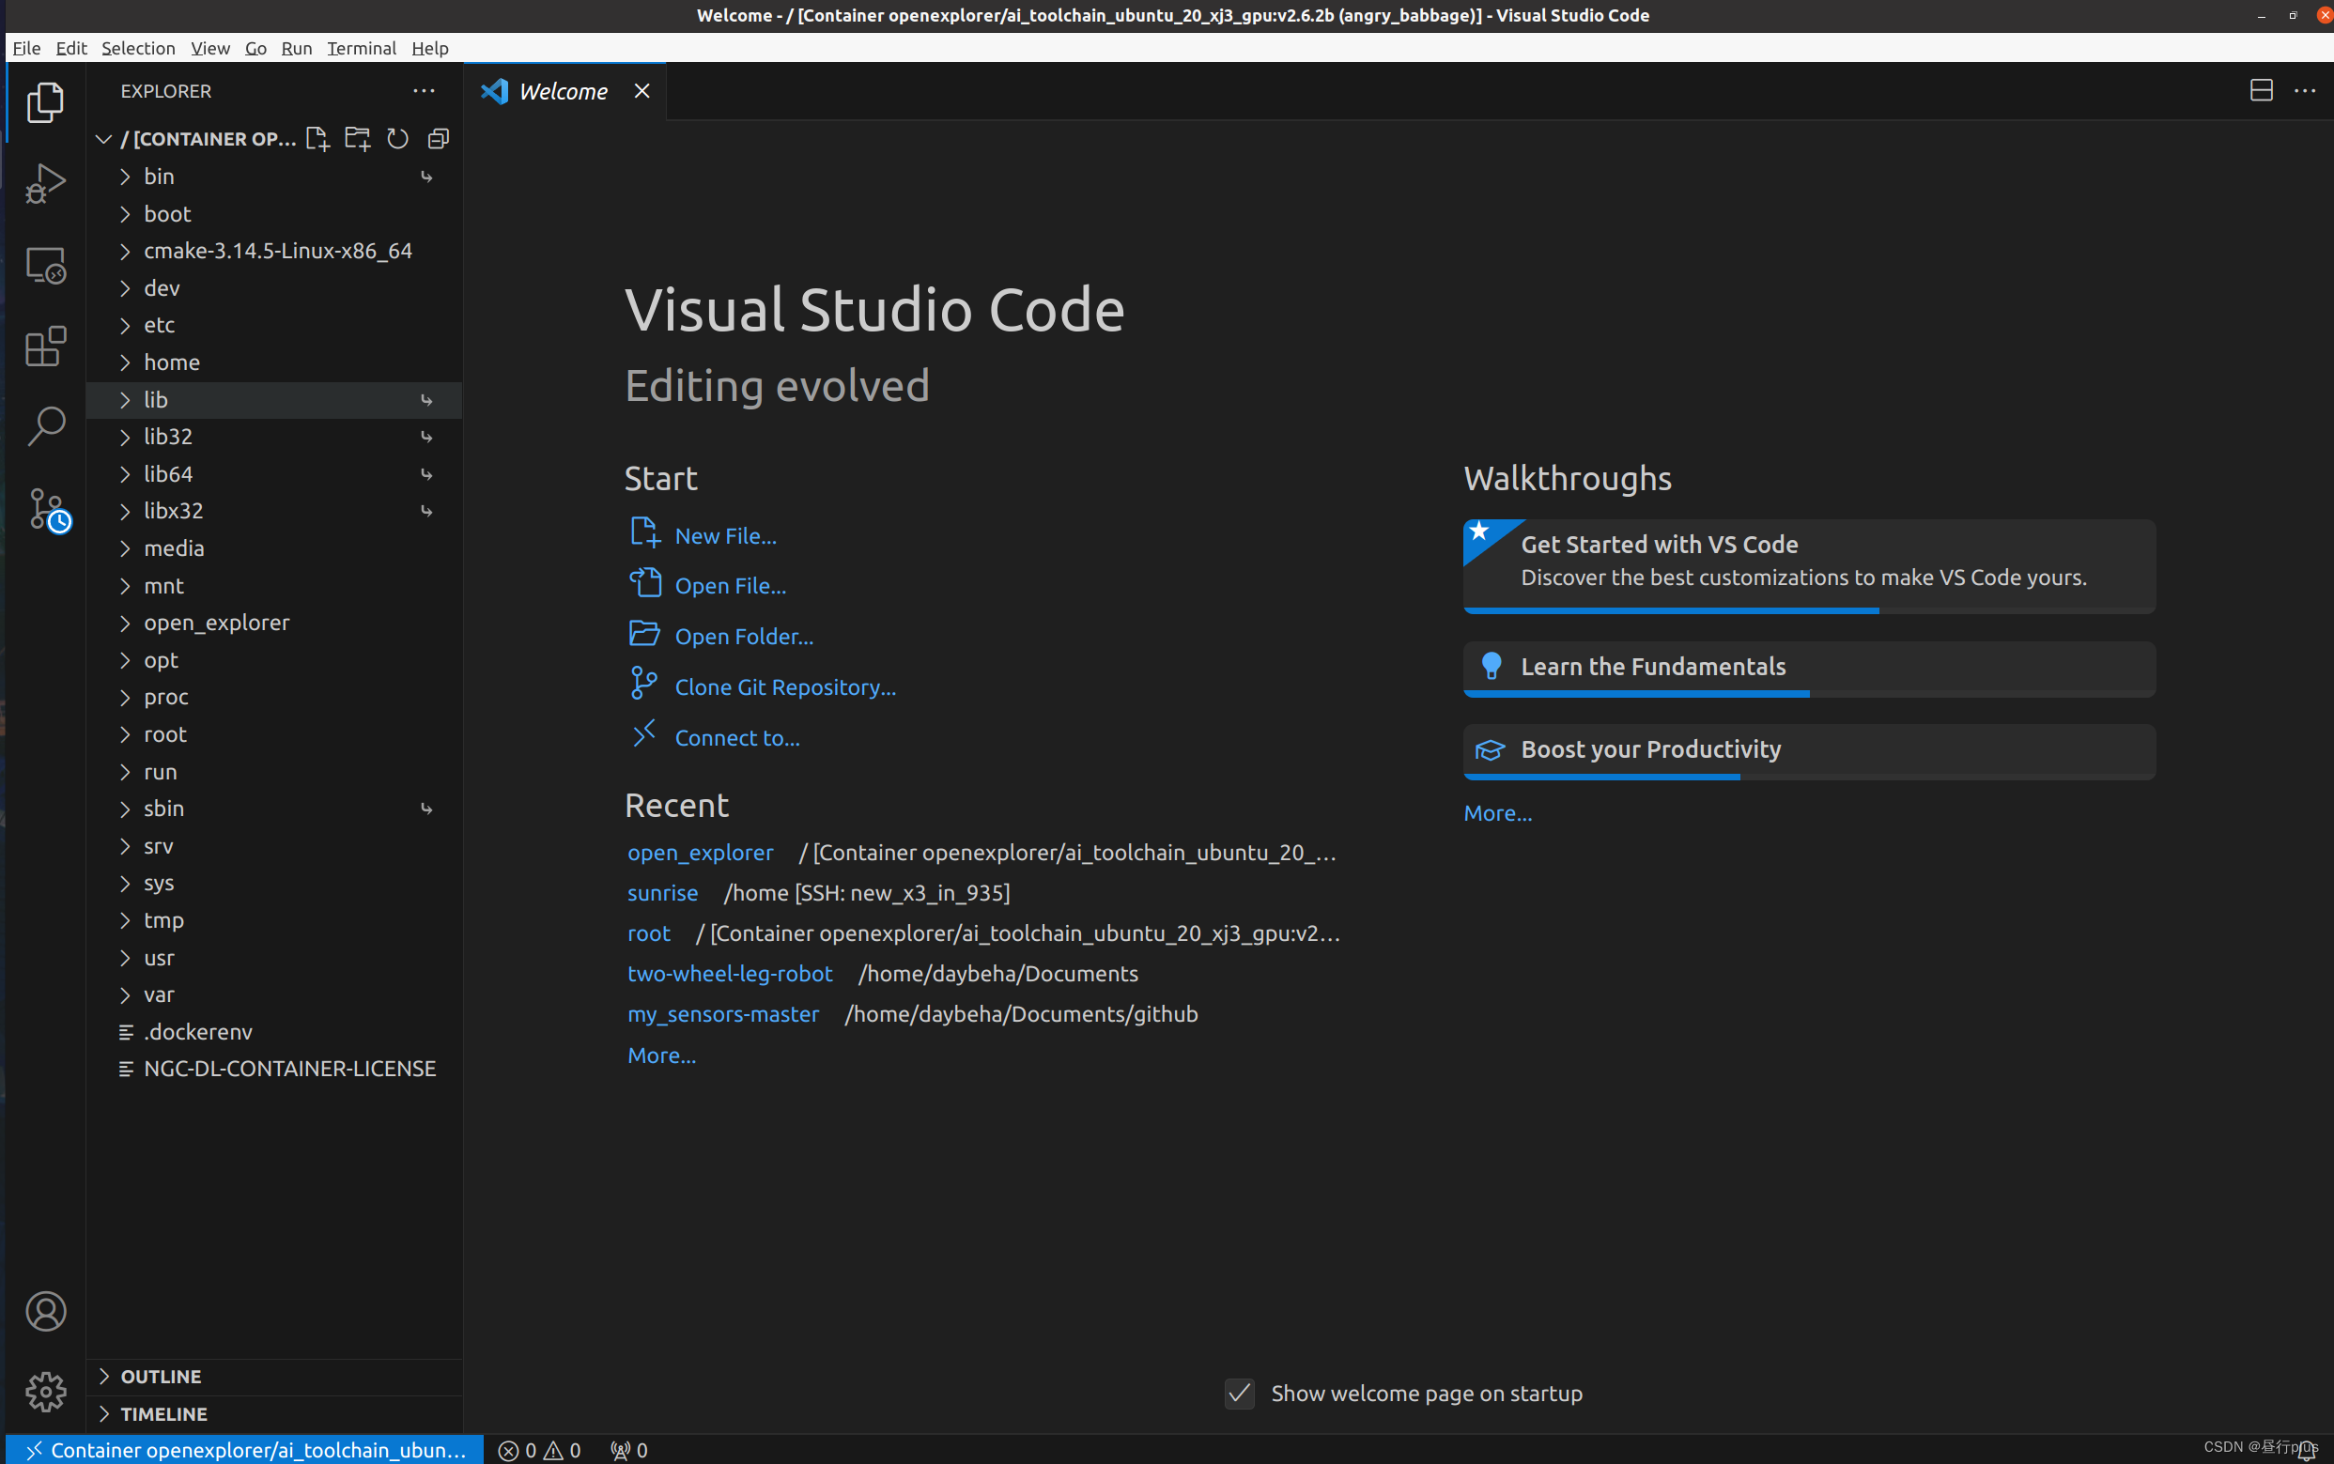
Task: Open recent open_explorer workspace
Action: 701,852
